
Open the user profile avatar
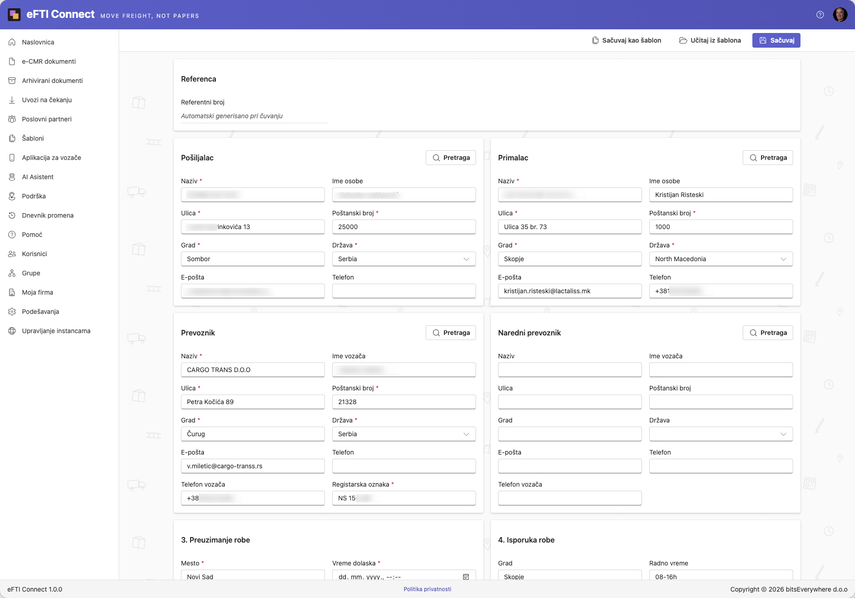coord(840,15)
